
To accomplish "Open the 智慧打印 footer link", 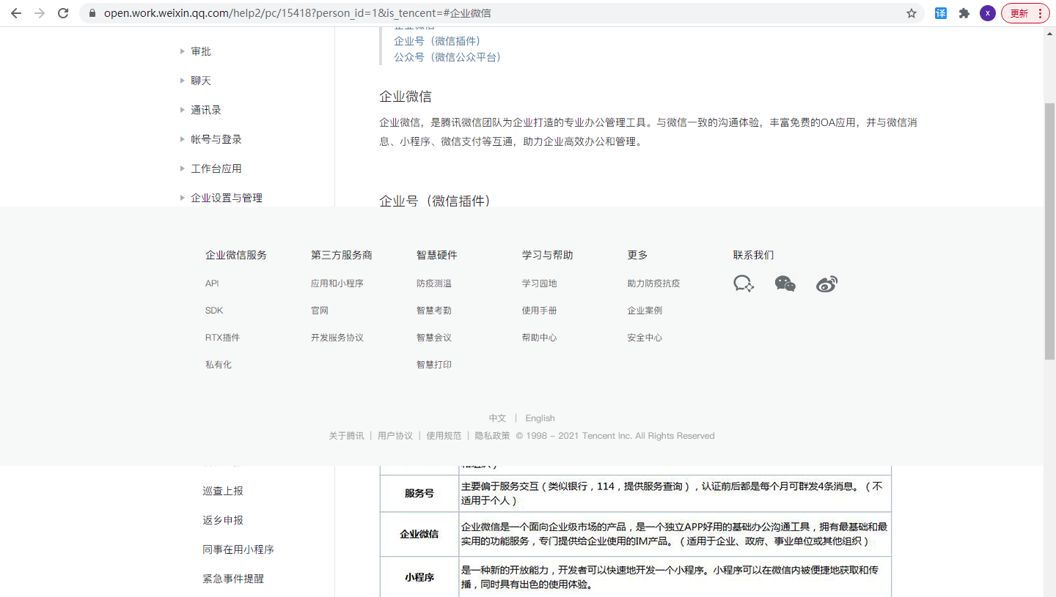I will point(434,365).
